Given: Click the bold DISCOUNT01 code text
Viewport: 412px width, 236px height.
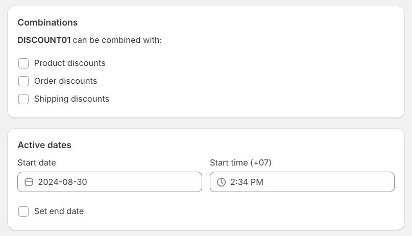Looking at the screenshot, I should pos(44,40).
